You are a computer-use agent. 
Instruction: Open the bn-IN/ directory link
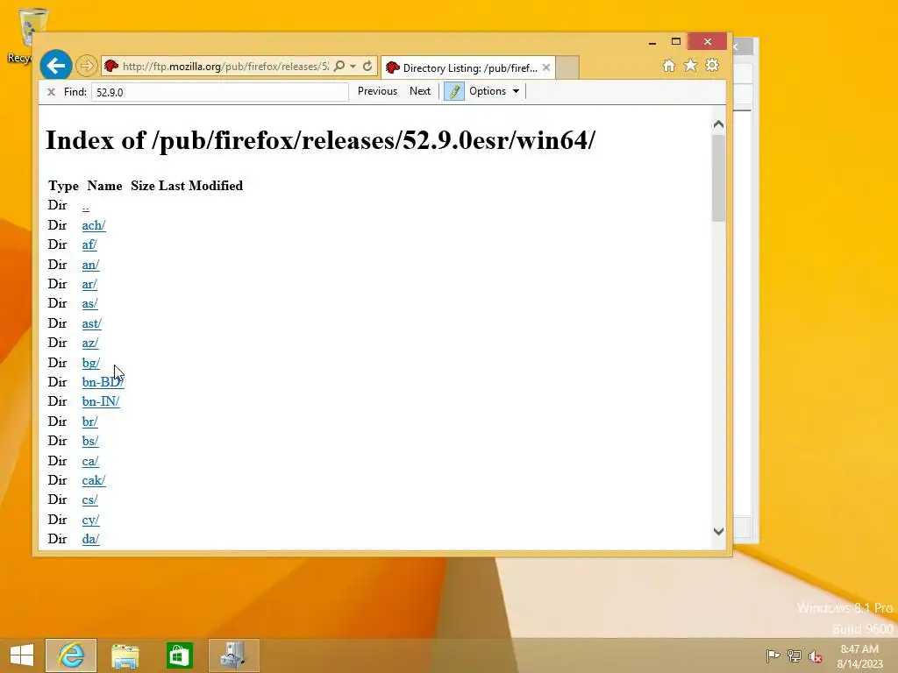[x=101, y=401]
